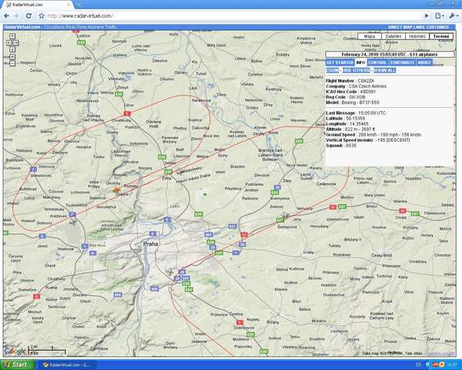Click the Flight Number CSA2ZA row
The image size is (462, 370).
click(350, 81)
